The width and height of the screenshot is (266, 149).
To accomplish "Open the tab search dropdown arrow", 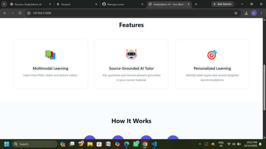I will click(4, 4).
